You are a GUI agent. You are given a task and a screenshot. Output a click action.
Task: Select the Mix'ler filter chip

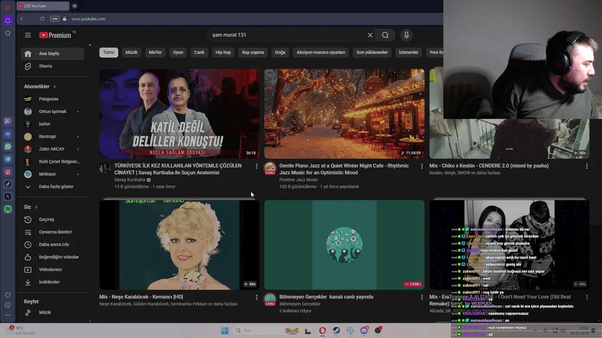point(155,52)
